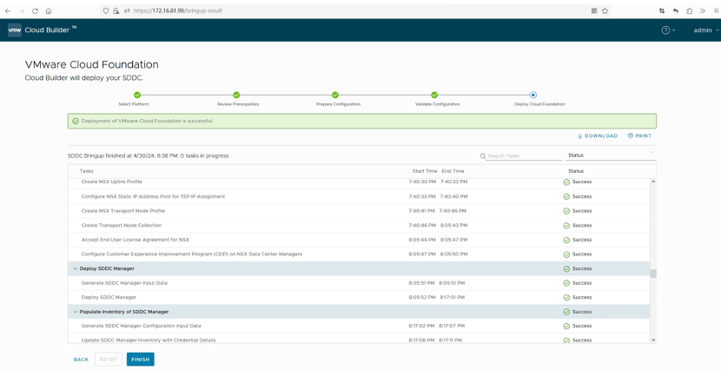Collapse Populate Inventory of SDDC Manager group
This screenshot has height=370, width=721.
tap(76, 312)
